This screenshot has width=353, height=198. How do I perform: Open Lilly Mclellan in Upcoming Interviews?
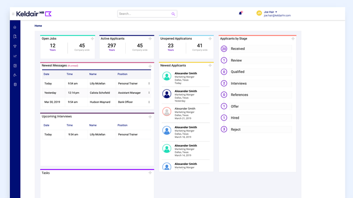[x=97, y=135]
